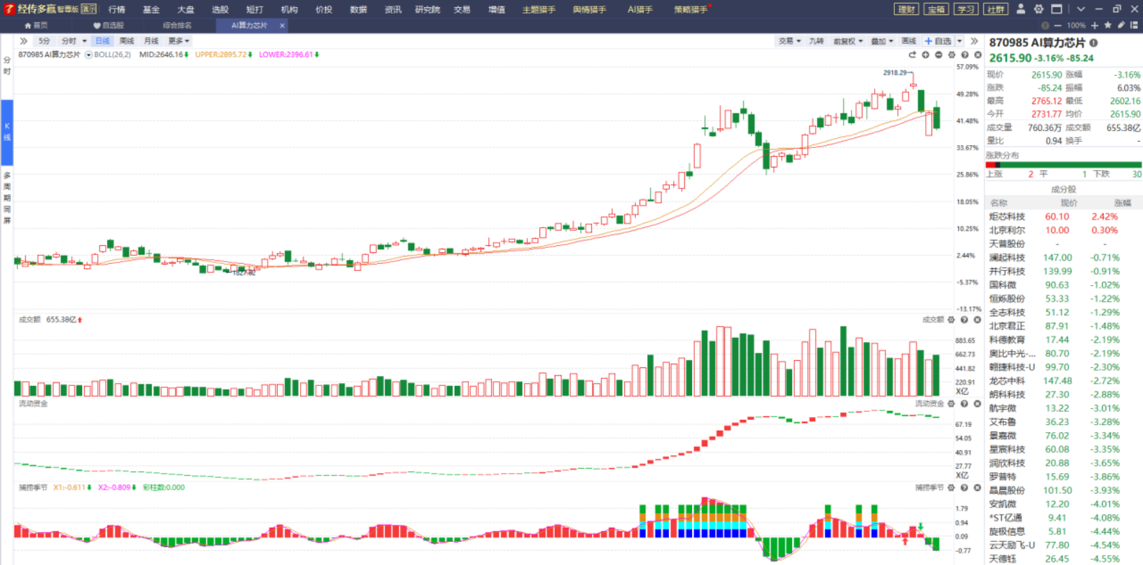The width and height of the screenshot is (1143, 565).
Task: Click zoom-out minus icon on main K-line chart
Action: pyautogui.click(x=939, y=55)
